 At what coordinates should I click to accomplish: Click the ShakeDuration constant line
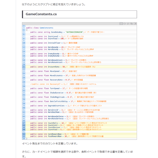click(63, 93)
